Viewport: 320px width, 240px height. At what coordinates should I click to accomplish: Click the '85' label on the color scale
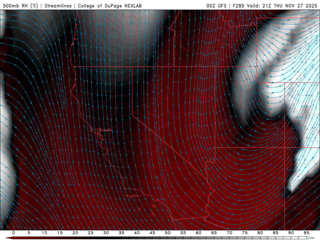276,233
